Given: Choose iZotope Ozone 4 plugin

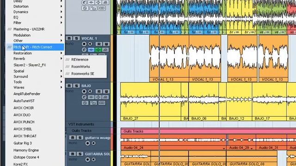Looking at the screenshot, I should pyautogui.click(x=35, y=157).
